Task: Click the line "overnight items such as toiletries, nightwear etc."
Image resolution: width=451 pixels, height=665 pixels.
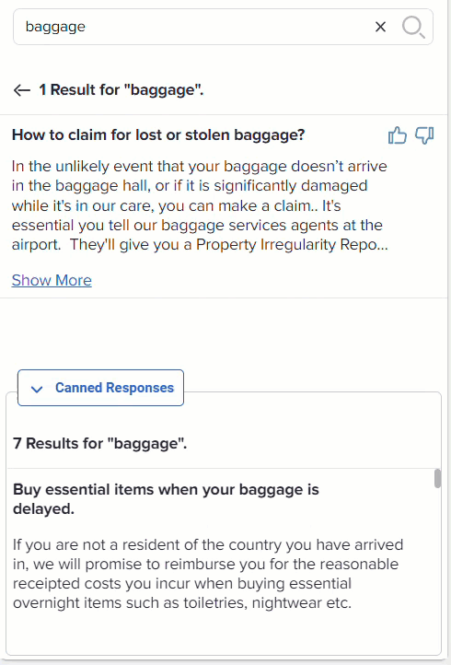Action: pyautogui.click(x=182, y=602)
